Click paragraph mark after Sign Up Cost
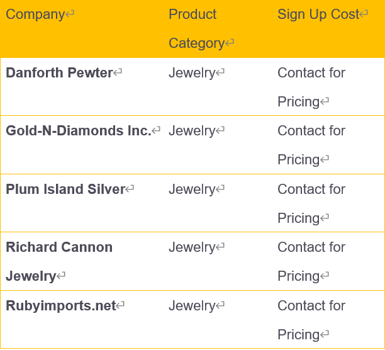The image size is (385, 350). click(364, 13)
